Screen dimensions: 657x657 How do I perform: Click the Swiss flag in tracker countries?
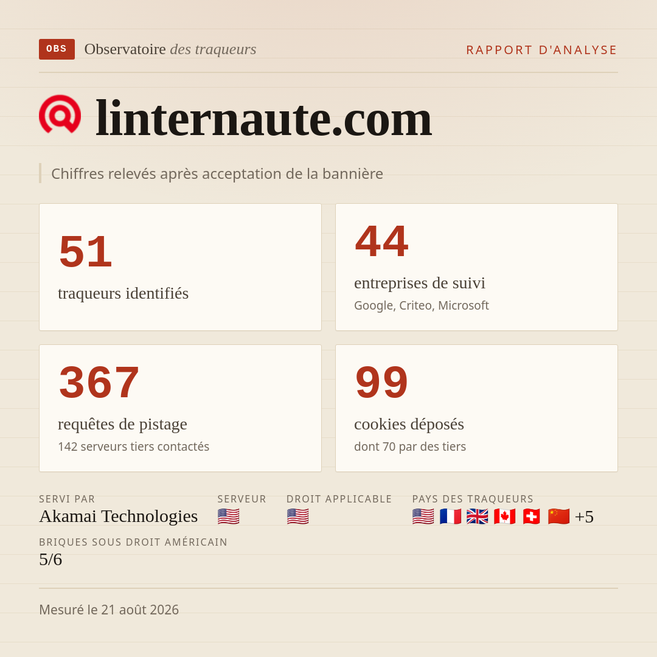(531, 516)
